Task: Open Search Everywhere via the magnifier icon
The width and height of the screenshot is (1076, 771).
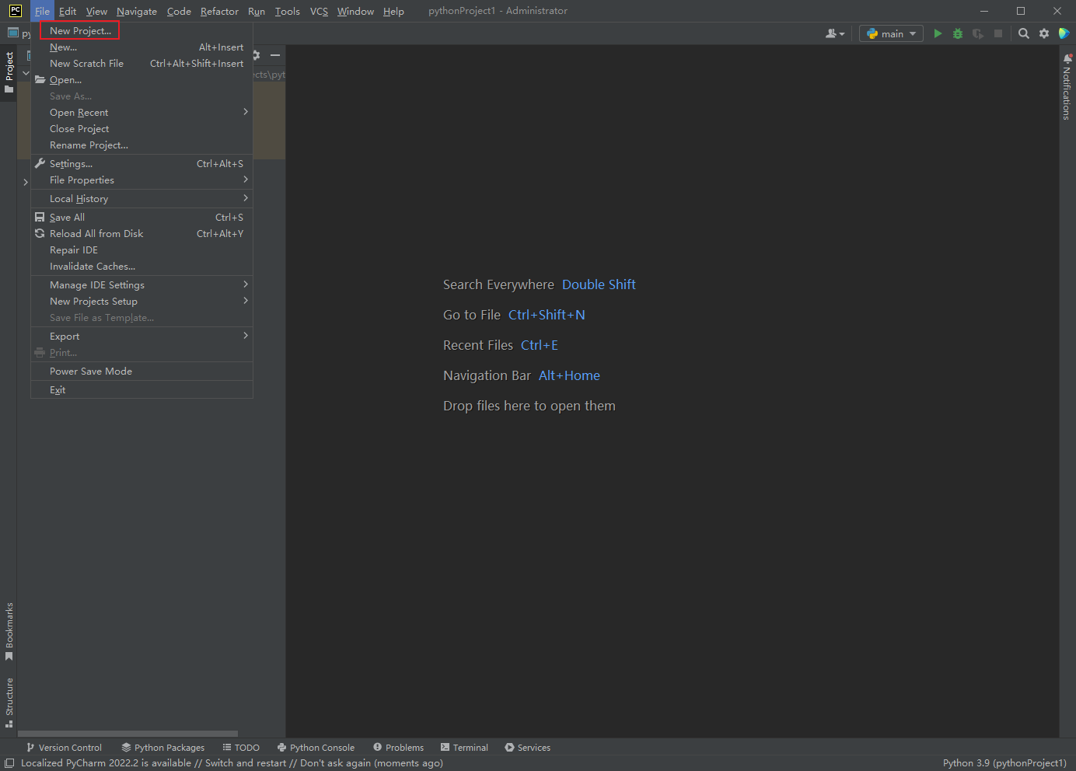Action: tap(1023, 33)
